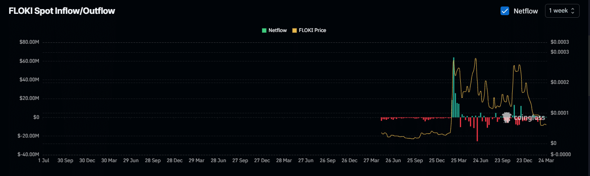Viewport: 590px width, 176px height.
Task: Select the 1 Jul date on the x-axis
Action: [43, 160]
